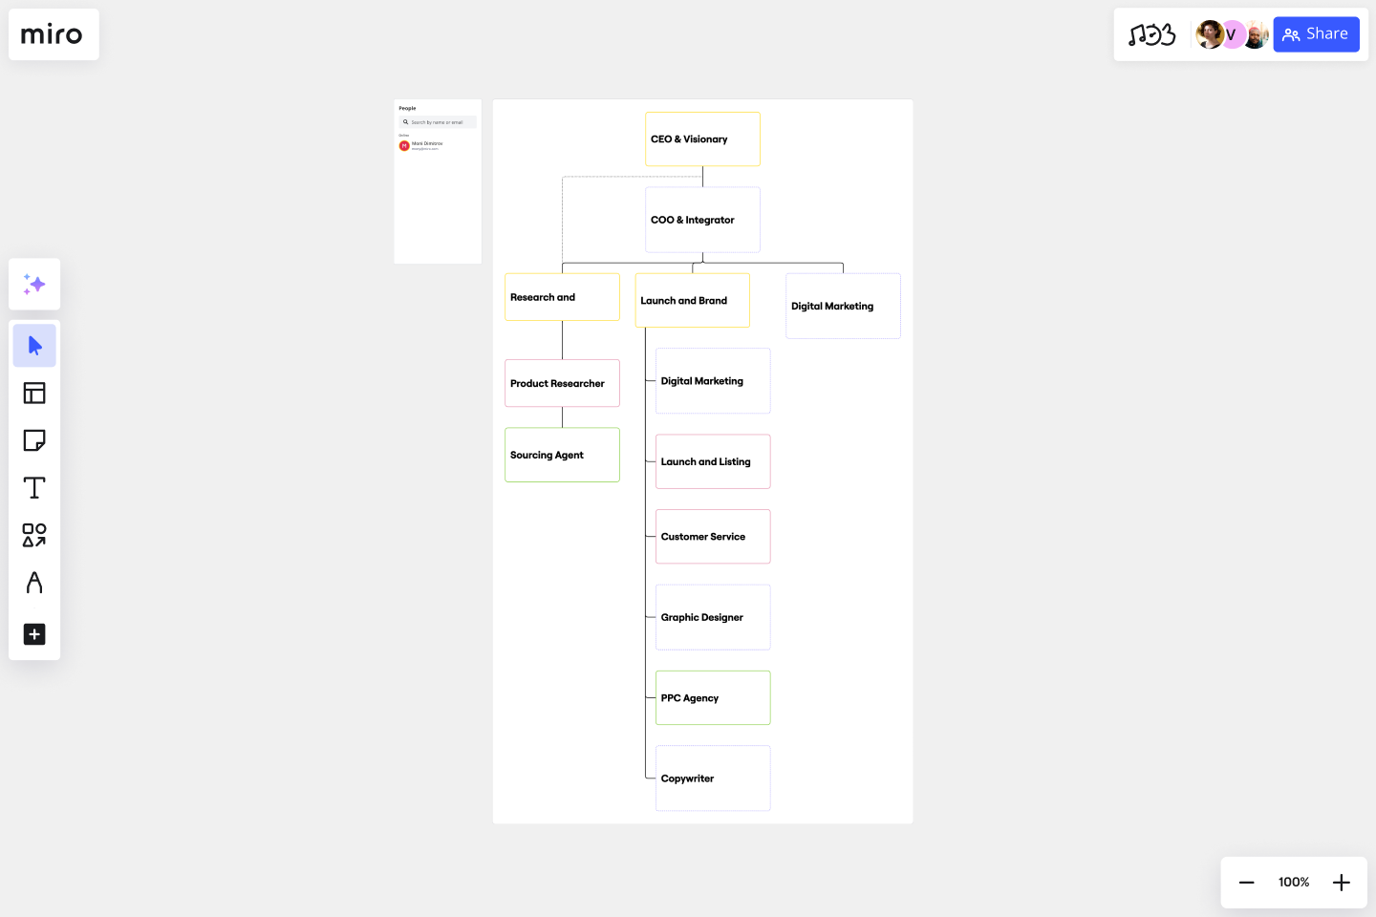This screenshot has width=1376, height=917.
Task: Zoom out with the minus button
Action: click(x=1246, y=883)
